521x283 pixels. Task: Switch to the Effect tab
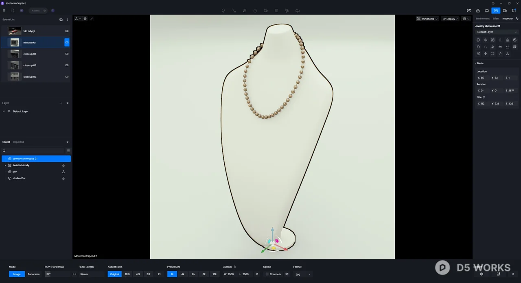click(496, 19)
